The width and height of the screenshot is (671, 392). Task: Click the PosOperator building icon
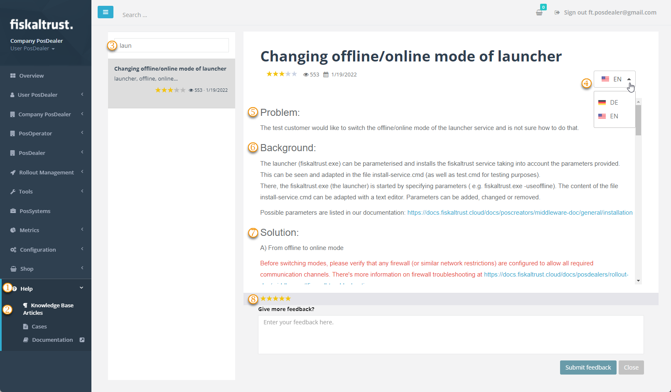click(x=12, y=133)
